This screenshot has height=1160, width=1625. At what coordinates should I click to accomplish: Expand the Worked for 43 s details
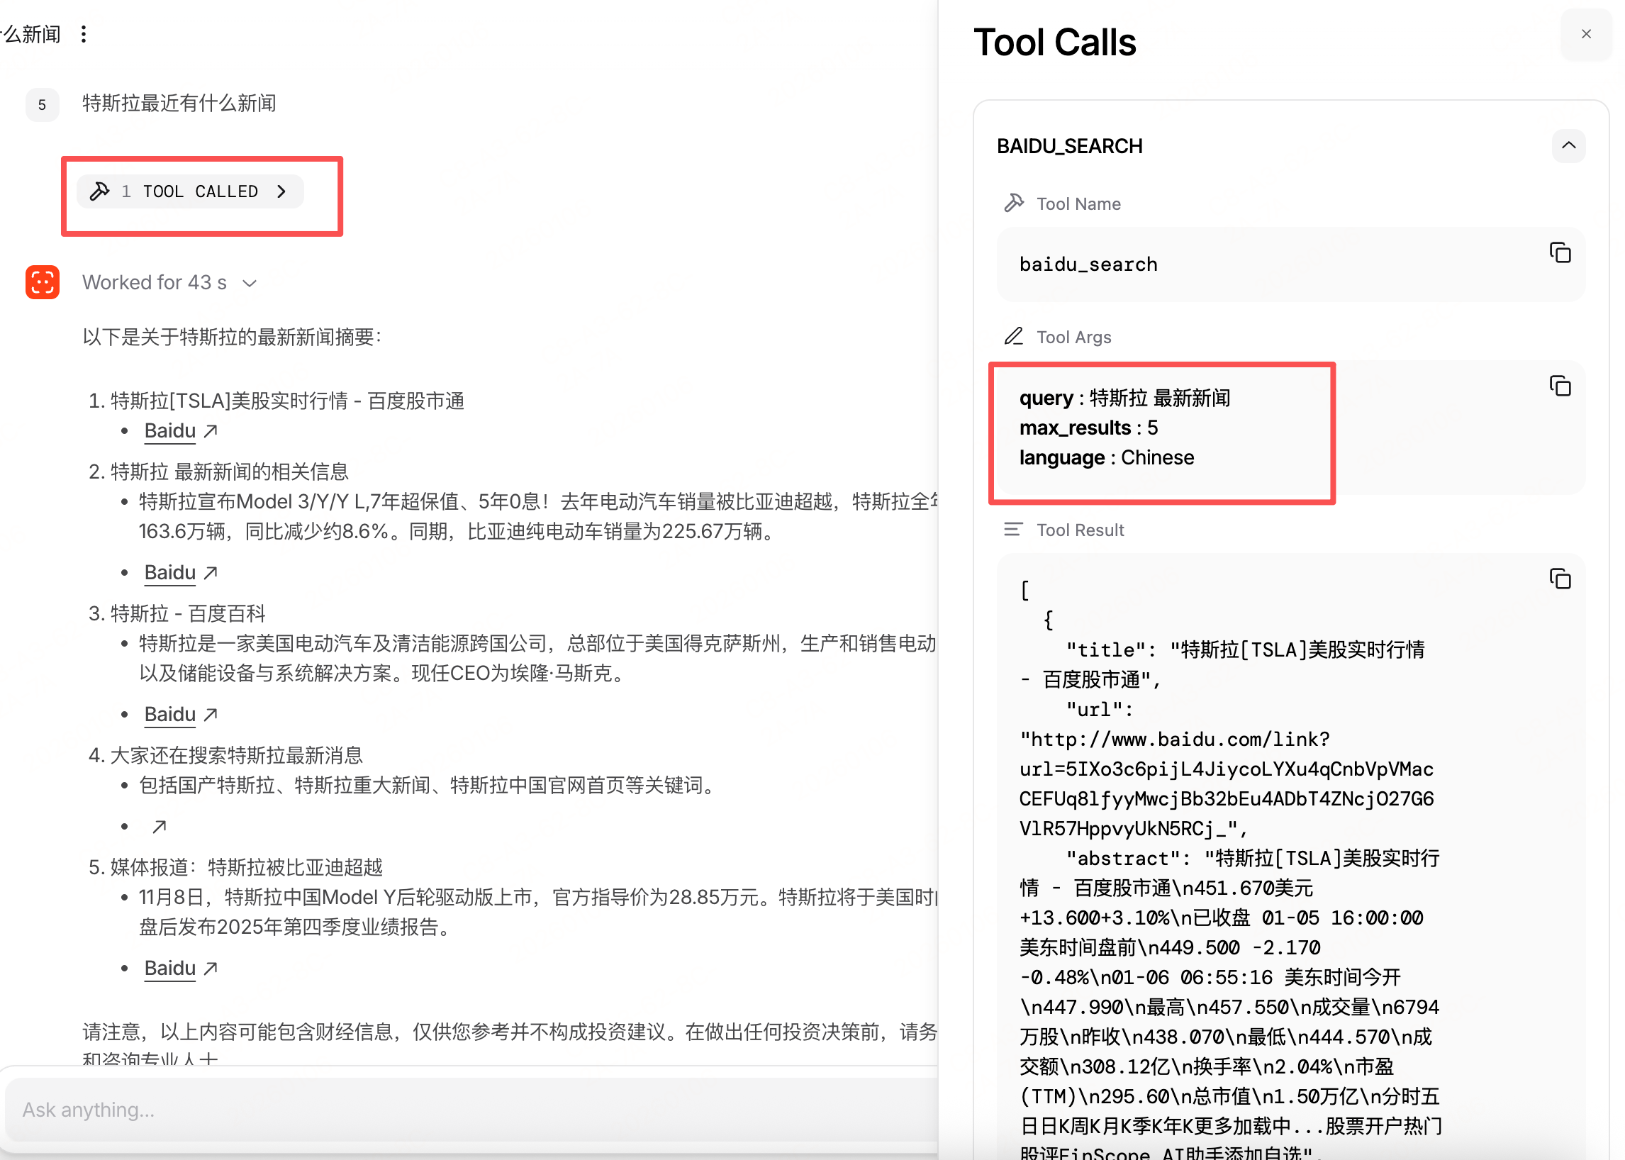[250, 284]
